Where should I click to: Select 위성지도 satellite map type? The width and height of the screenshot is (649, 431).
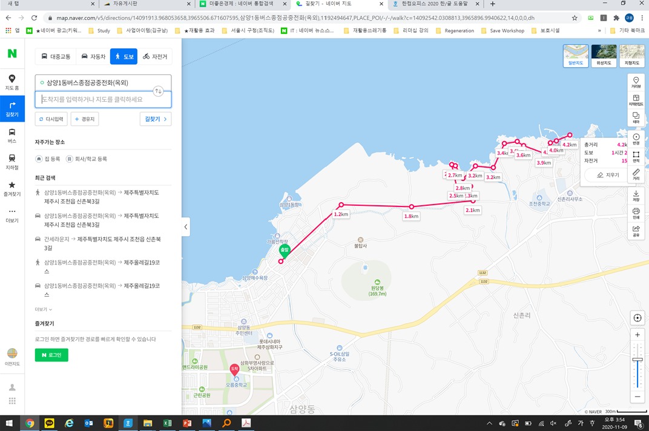click(x=604, y=56)
